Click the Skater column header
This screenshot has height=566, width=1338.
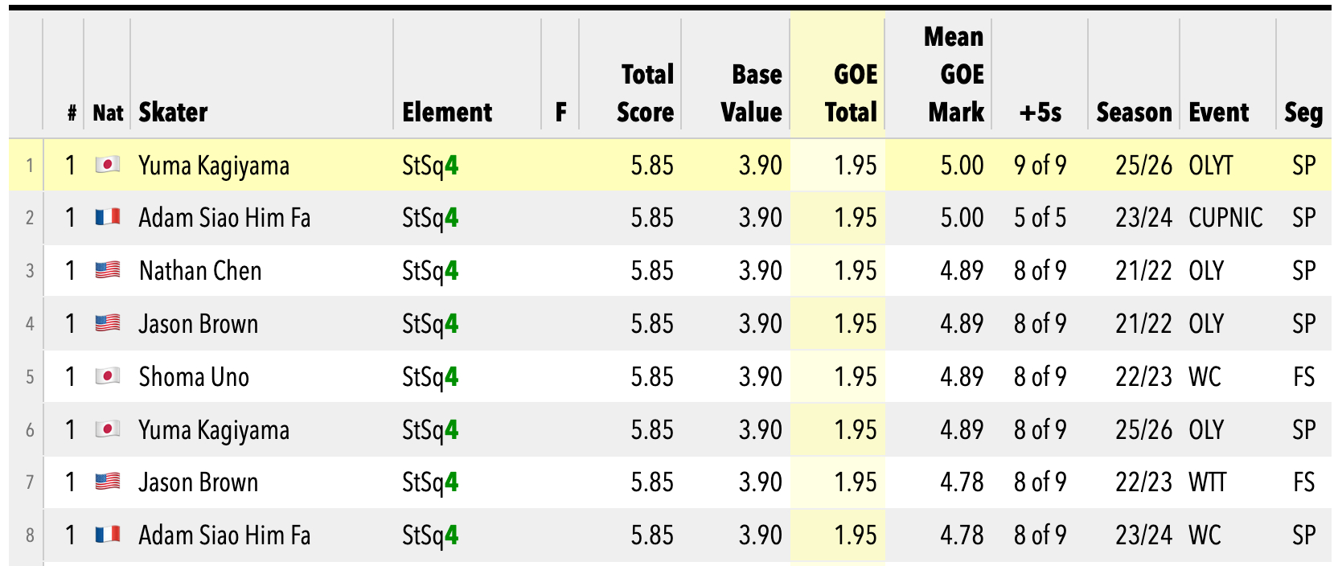pos(174,112)
